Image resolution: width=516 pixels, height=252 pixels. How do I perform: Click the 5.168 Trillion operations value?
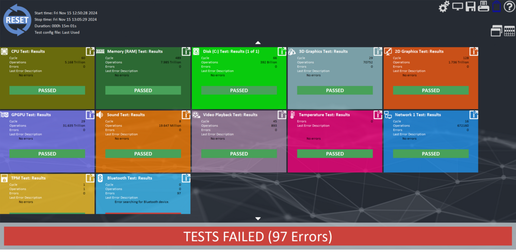pyautogui.click(x=75, y=62)
